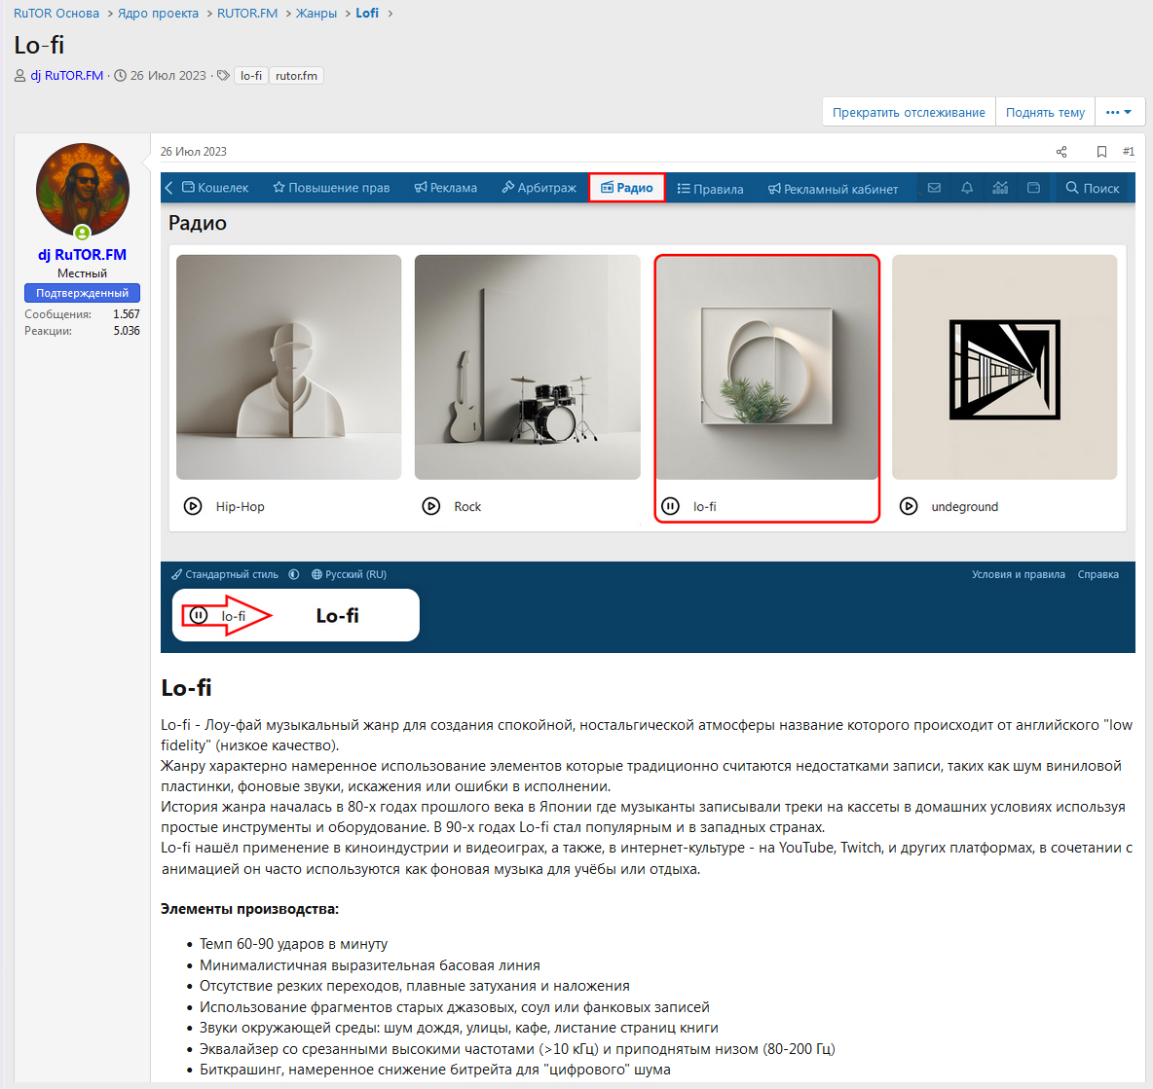The width and height of the screenshot is (1153, 1089).
Task: Click the Поднять тему button
Action: 1045,112
